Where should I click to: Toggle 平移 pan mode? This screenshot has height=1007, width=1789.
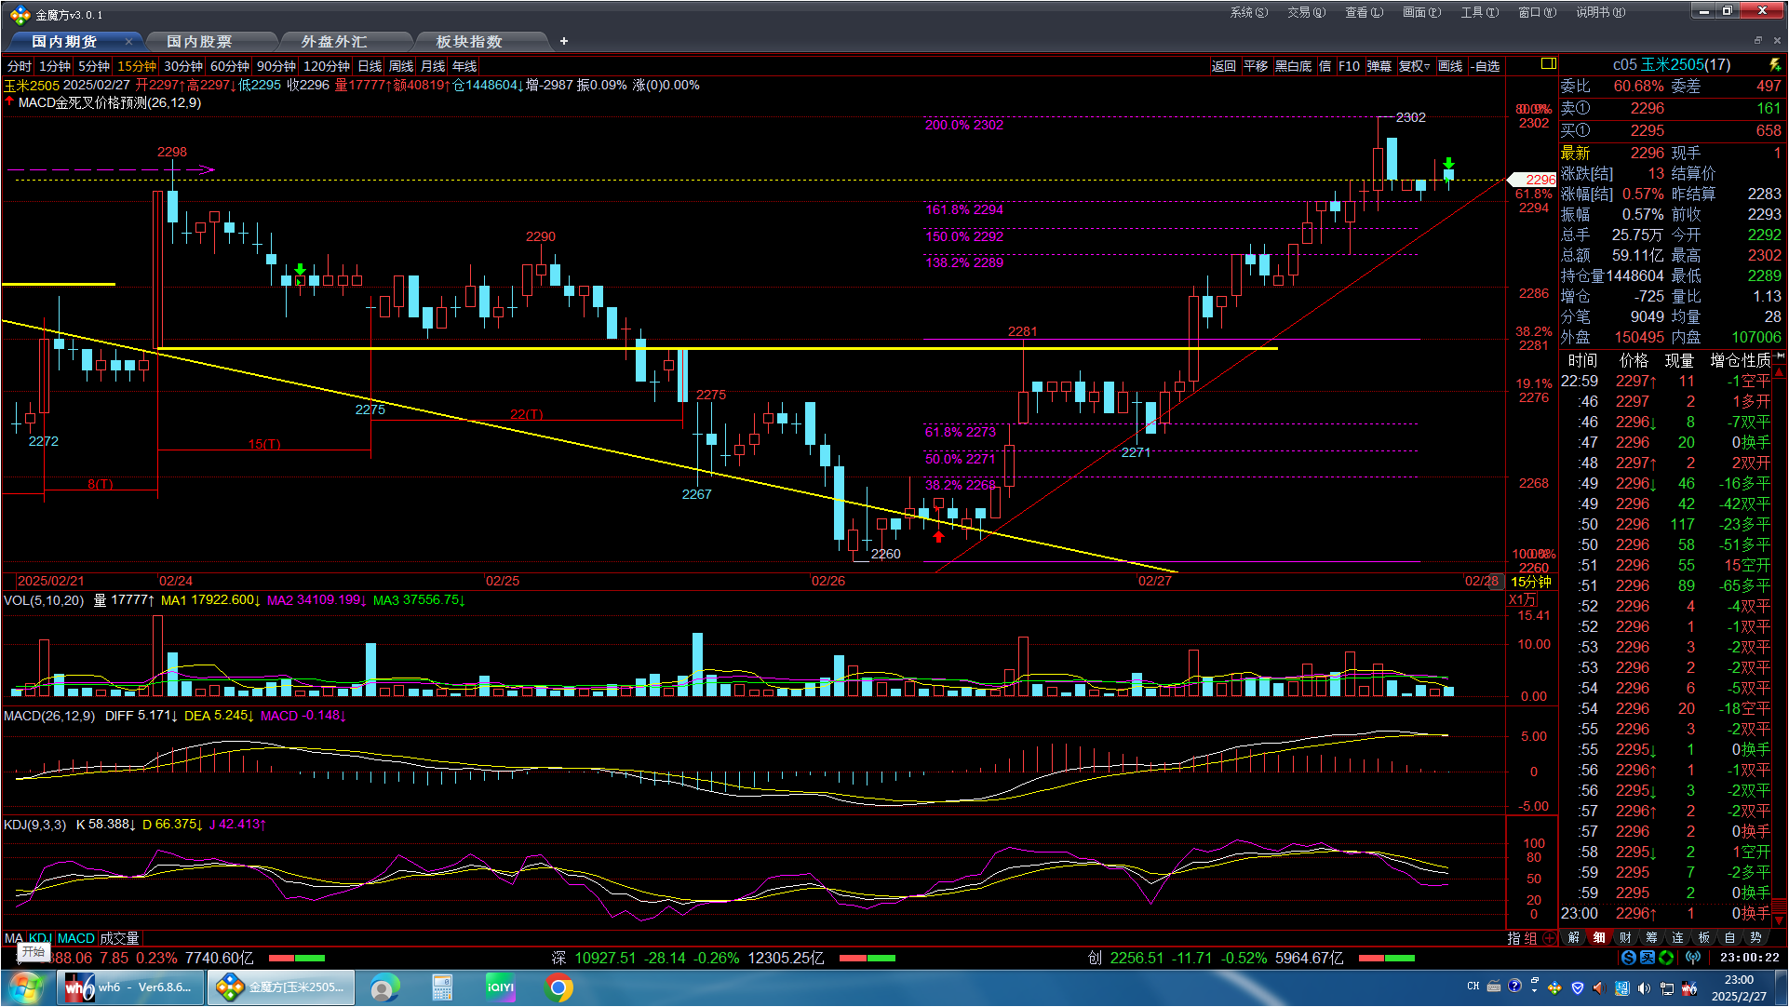[x=1256, y=66]
